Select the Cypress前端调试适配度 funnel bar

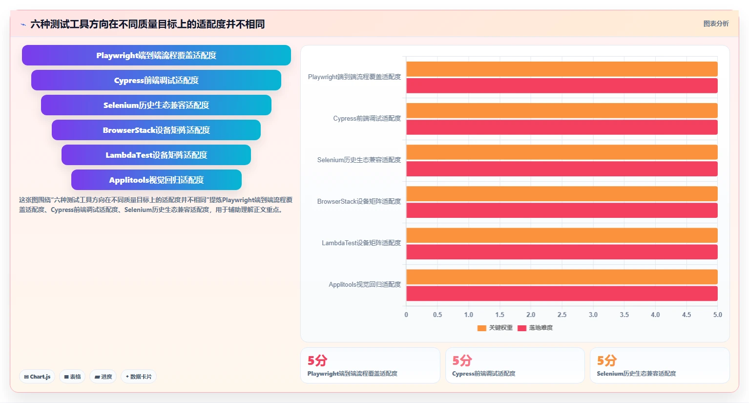pyautogui.click(x=156, y=80)
